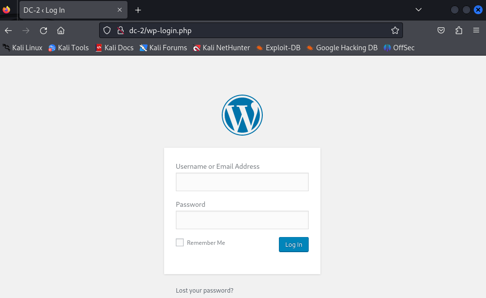Click the WordPress logo

[242, 115]
